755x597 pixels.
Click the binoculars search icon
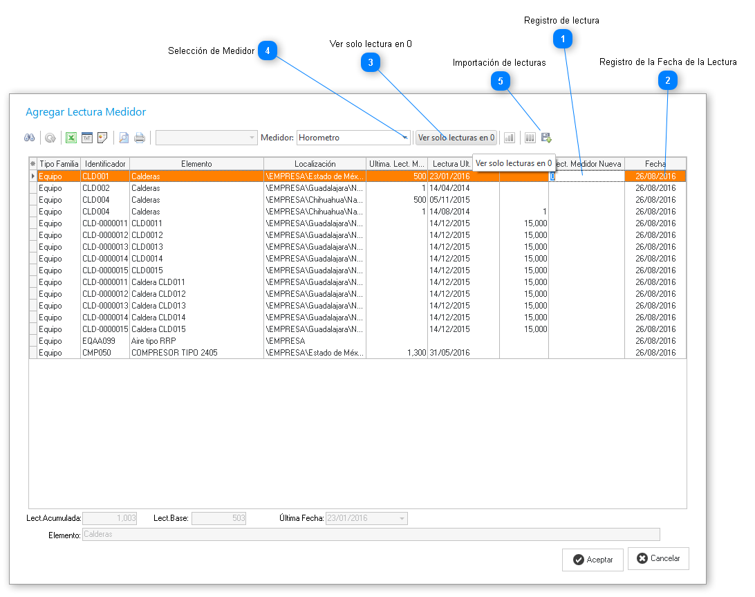click(29, 138)
